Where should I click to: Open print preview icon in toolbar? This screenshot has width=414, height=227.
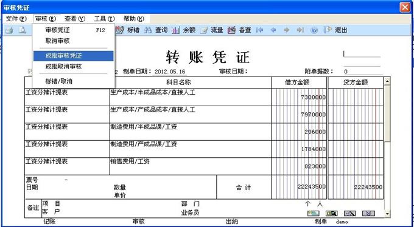23,30
